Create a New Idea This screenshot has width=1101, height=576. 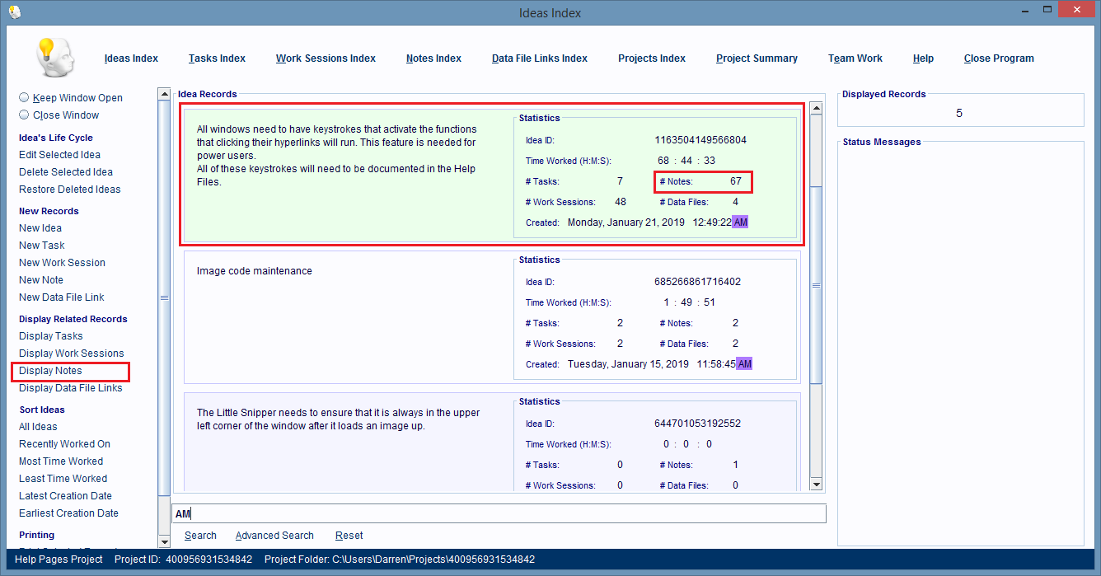pos(40,228)
